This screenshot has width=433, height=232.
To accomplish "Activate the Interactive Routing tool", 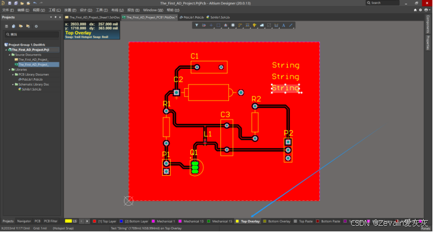I will pyautogui.click(x=240, y=26).
